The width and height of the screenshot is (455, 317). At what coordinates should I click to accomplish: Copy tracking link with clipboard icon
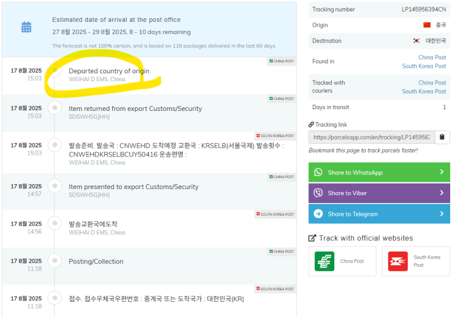tap(442, 137)
